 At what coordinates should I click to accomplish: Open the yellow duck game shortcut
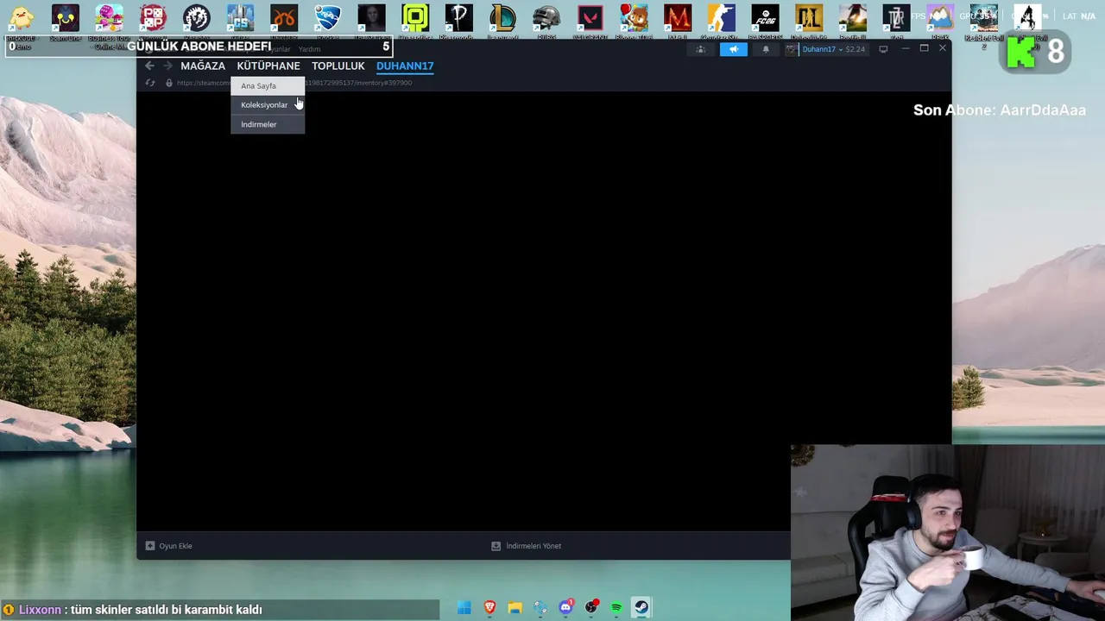click(22, 17)
